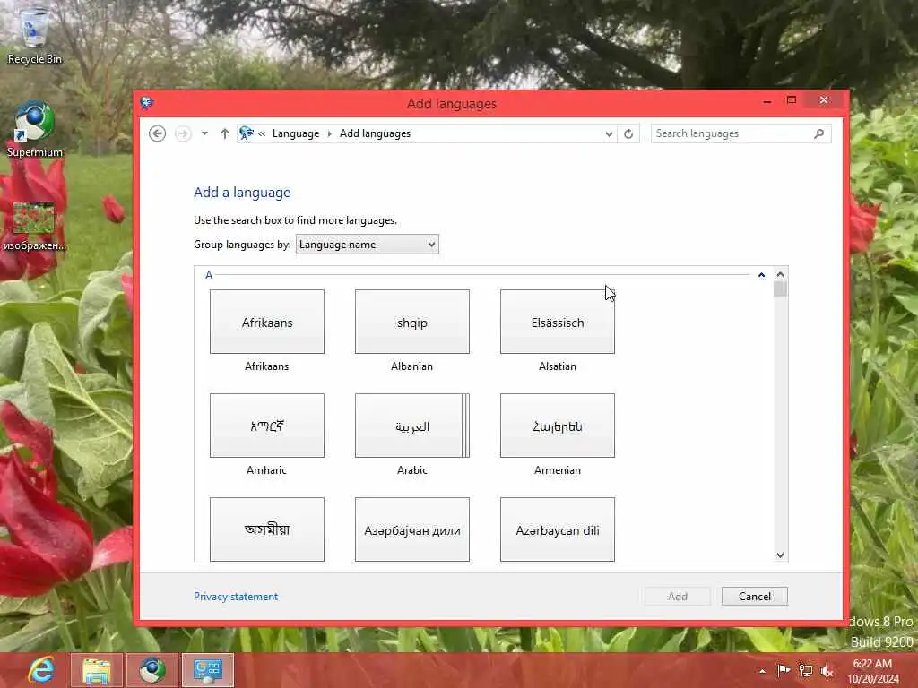Click the muted volume tray icon

pyautogui.click(x=827, y=671)
